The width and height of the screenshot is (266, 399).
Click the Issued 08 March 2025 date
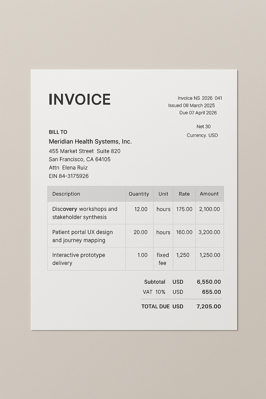[191, 105]
